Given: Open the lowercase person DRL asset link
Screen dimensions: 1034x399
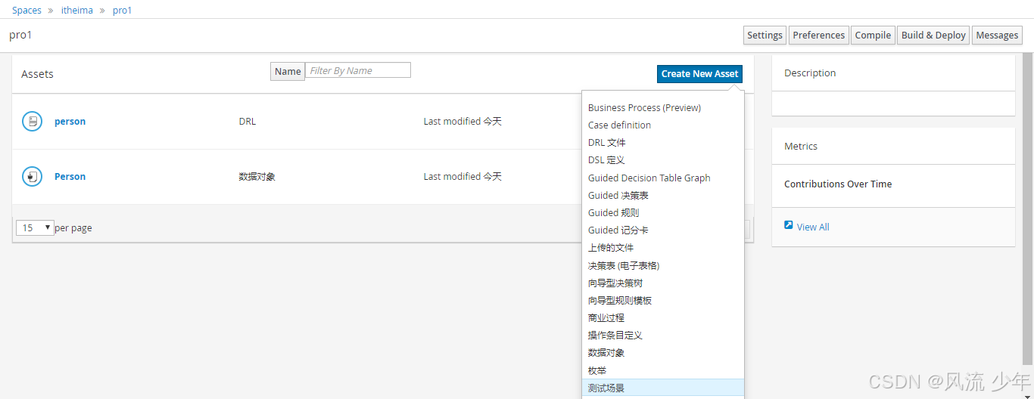Looking at the screenshot, I should (x=70, y=121).
